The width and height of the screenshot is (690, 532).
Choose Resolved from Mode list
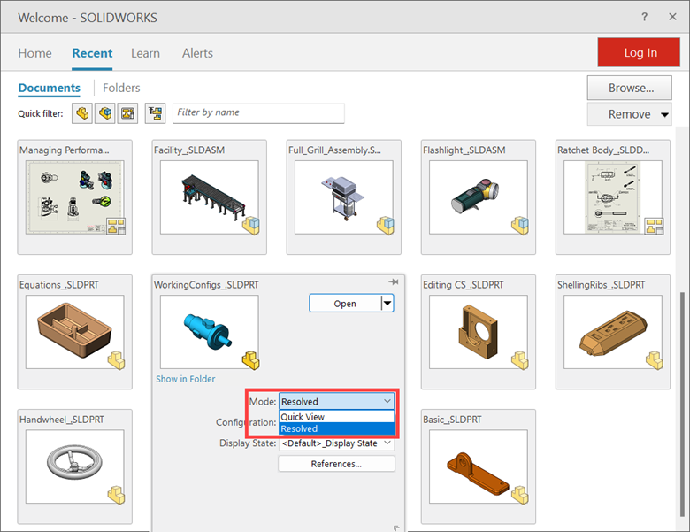tap(337, 428)
